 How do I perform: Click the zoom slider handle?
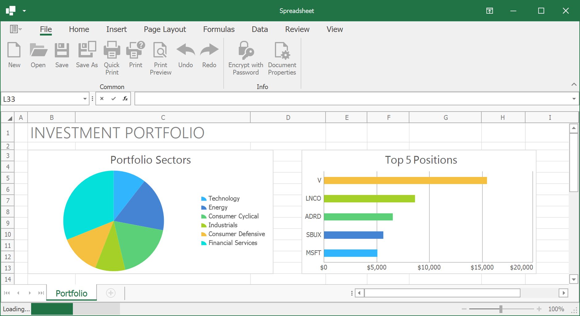point(501,309)
